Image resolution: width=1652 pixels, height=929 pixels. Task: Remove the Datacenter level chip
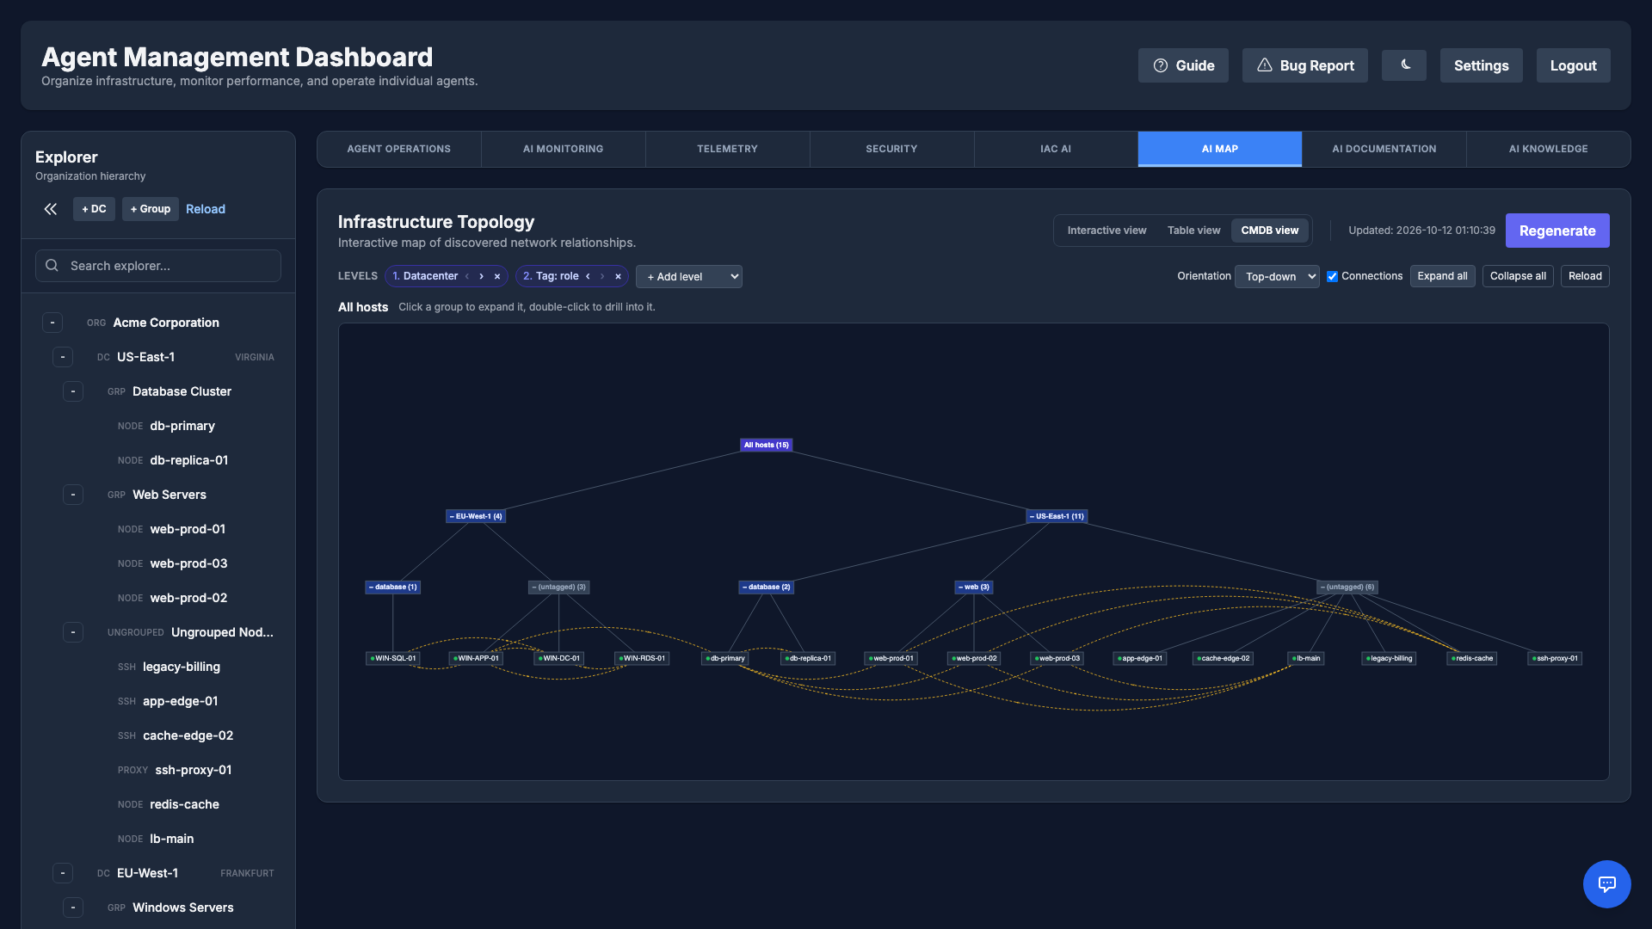497,276
